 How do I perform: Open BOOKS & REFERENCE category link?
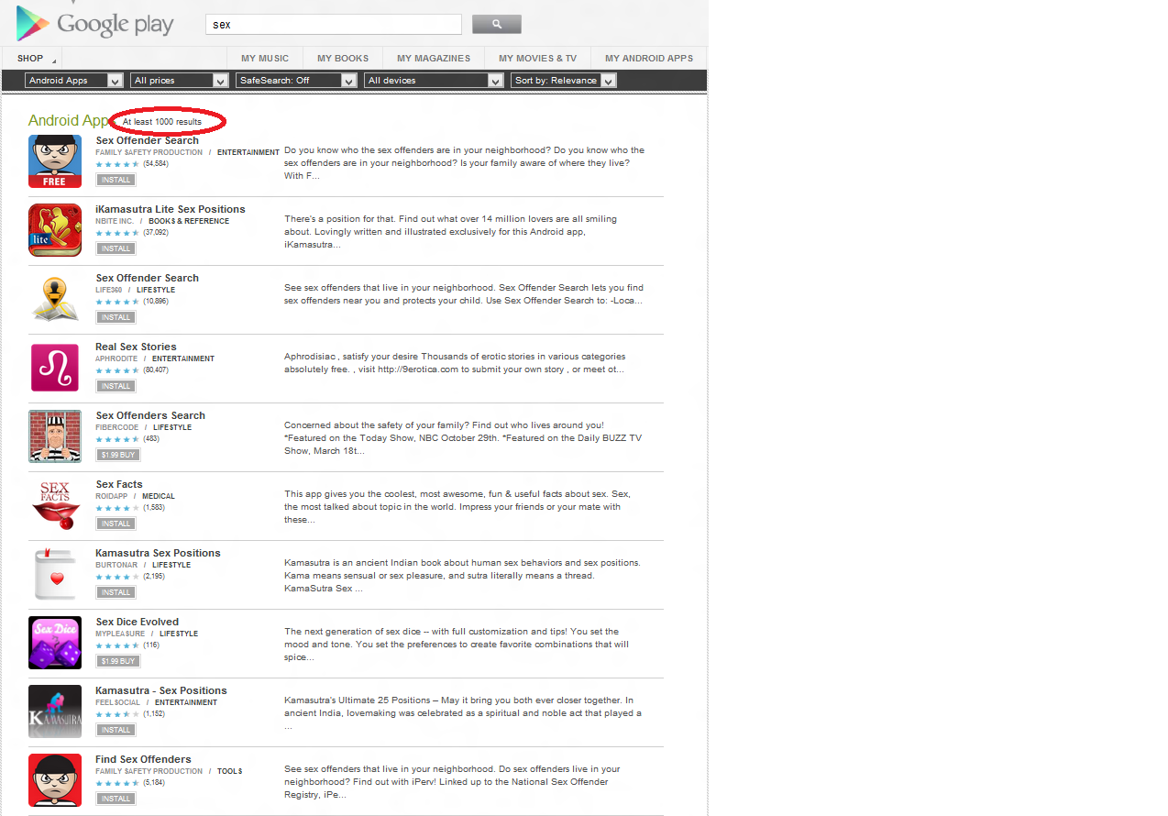point(189,221)
